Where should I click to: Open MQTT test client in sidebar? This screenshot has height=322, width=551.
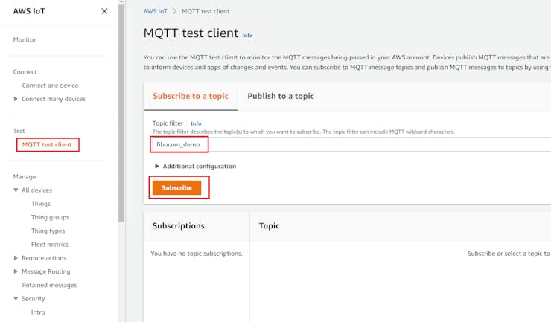point(47,144)
